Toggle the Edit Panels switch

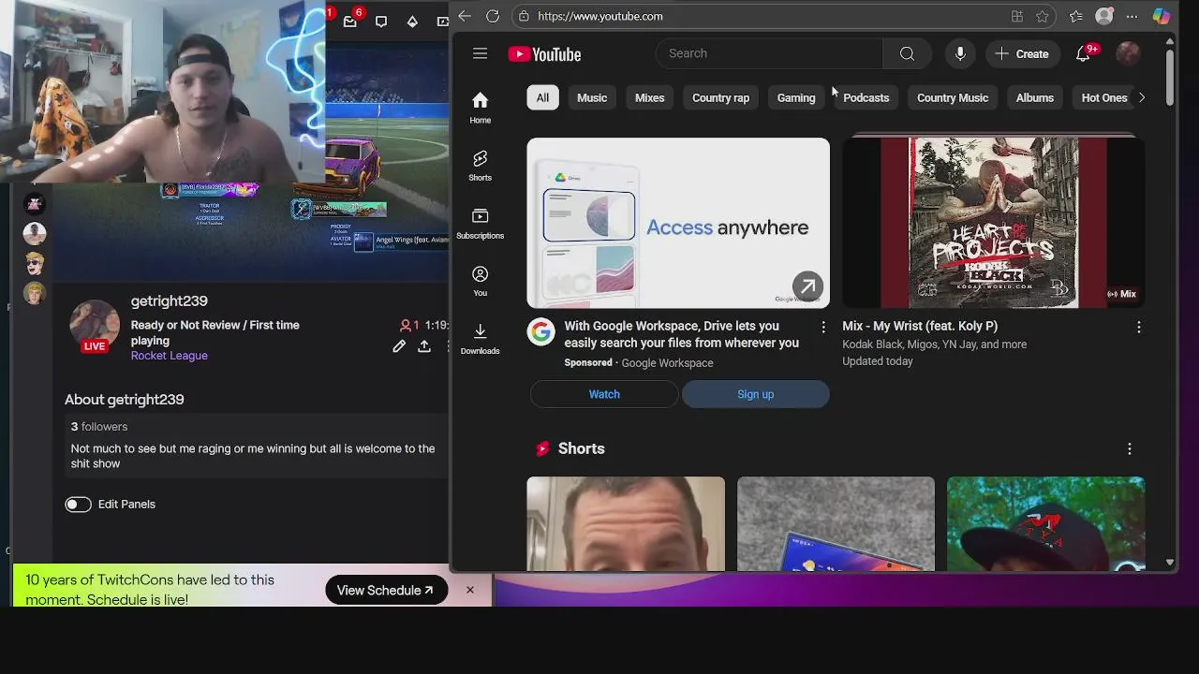point(78,504)
